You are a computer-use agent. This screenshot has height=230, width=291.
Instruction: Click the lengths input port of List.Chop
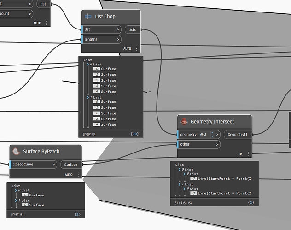point(101,39)
